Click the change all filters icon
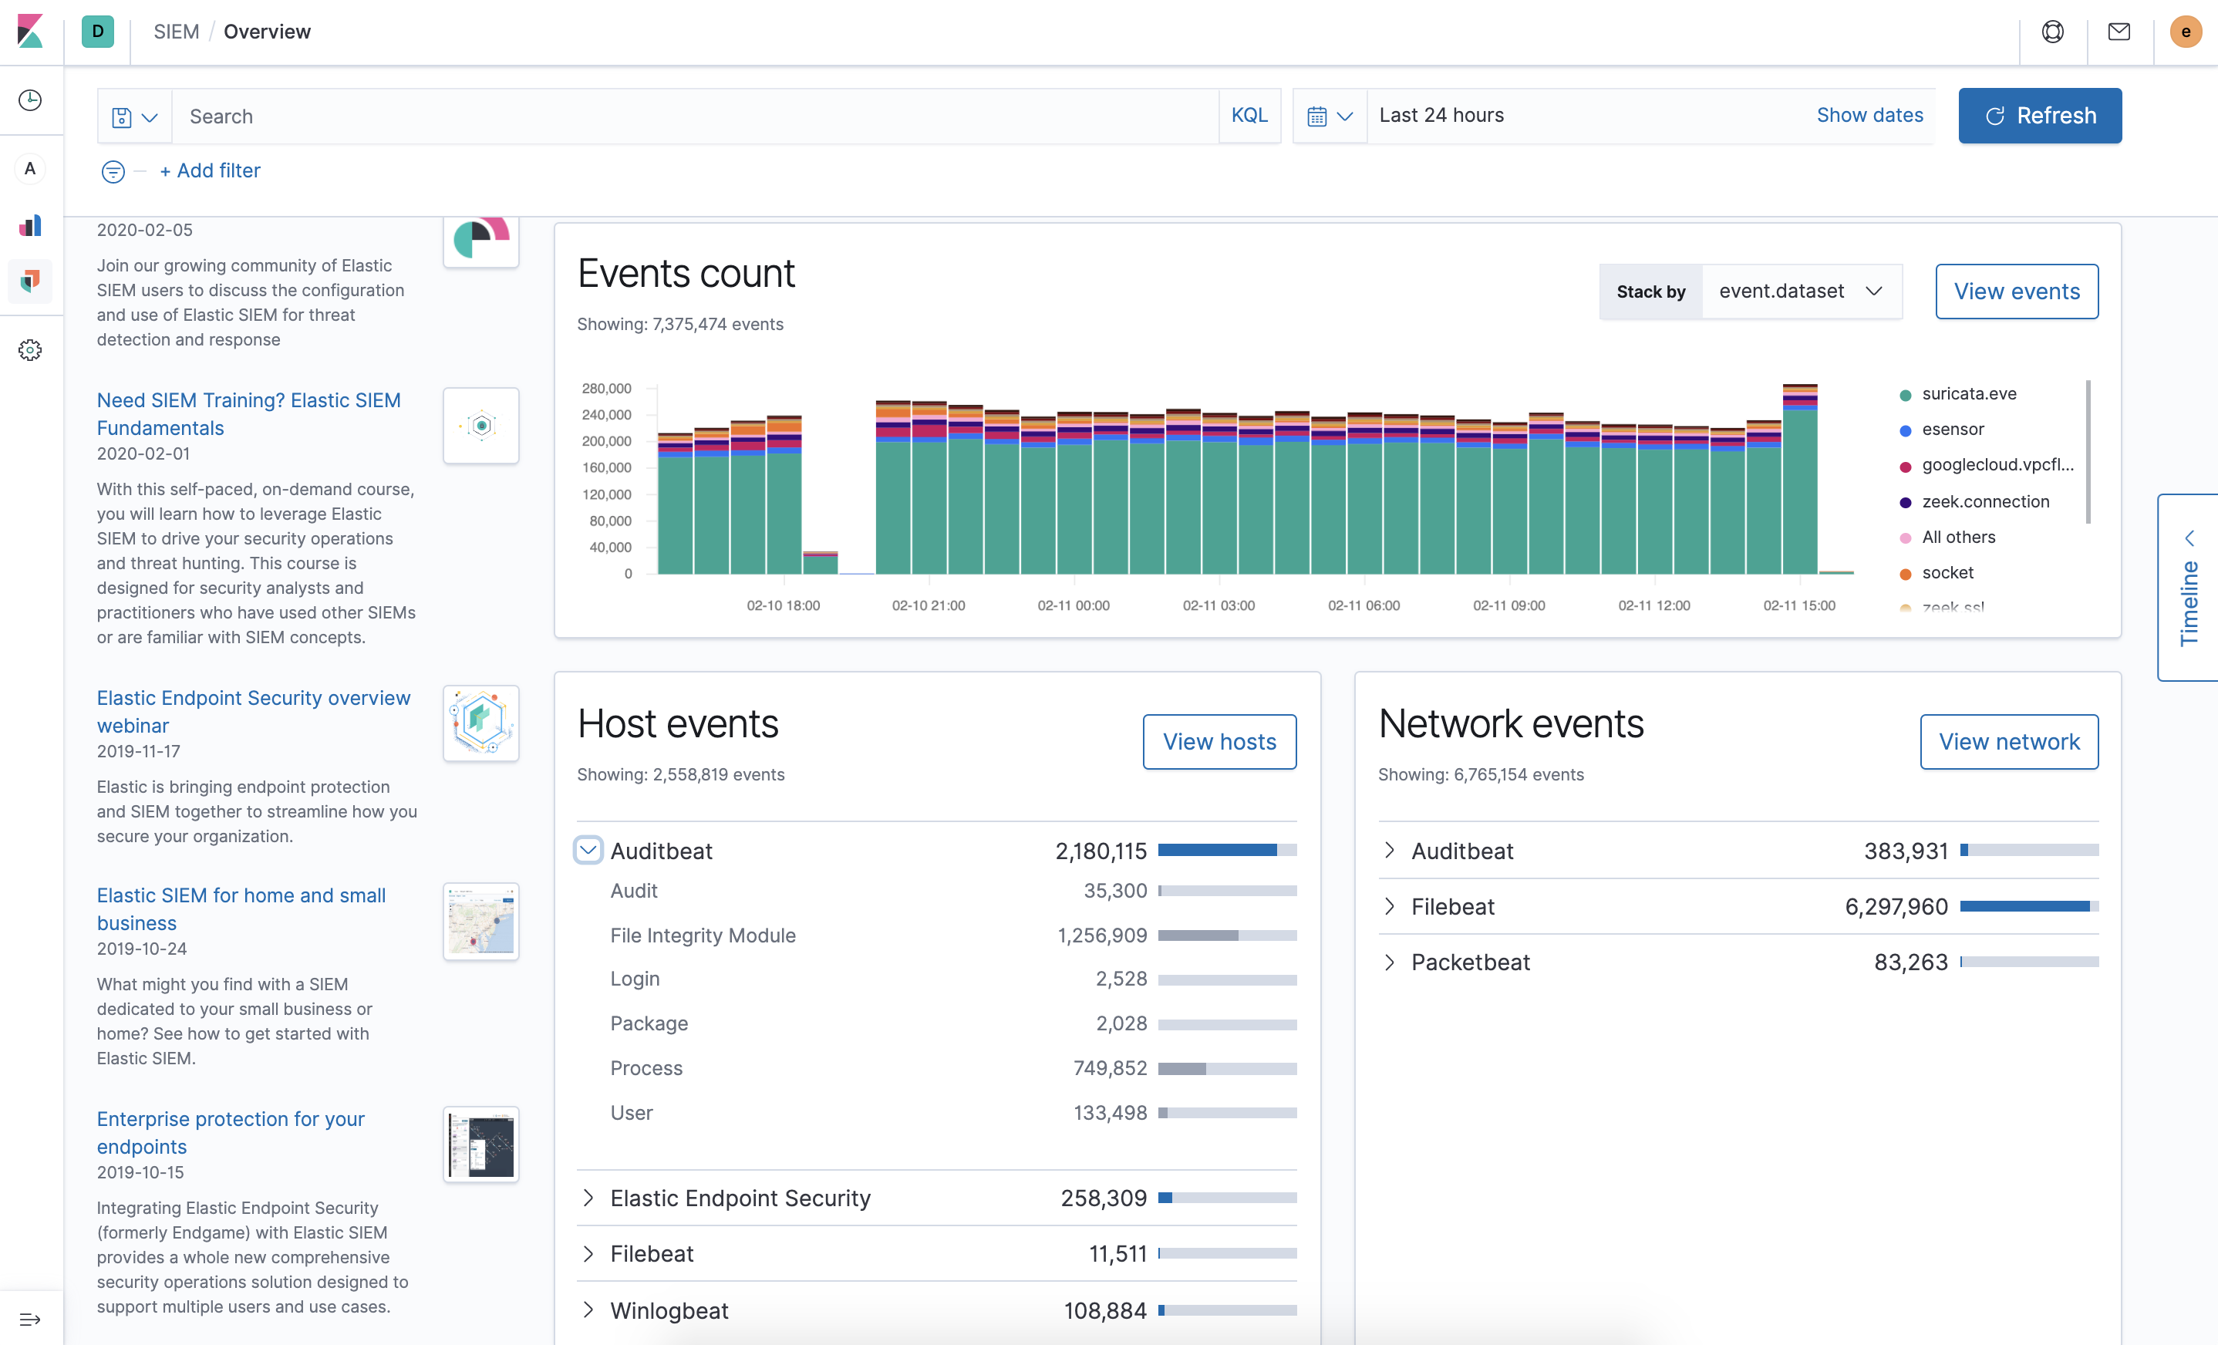2218x1345 pixels. [113, 171]
